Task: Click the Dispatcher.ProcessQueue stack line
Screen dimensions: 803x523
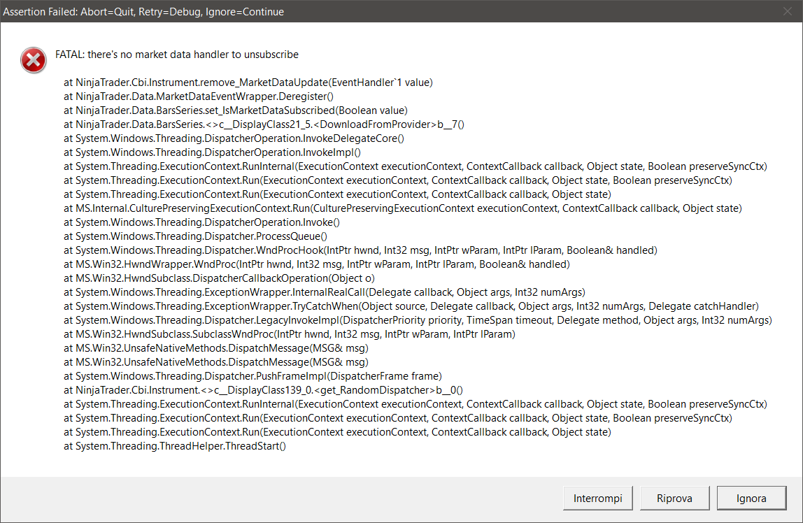Action: click(x=195, y=236)
